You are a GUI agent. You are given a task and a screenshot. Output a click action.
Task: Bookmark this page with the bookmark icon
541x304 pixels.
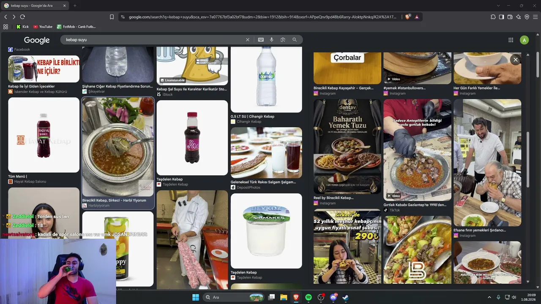pos(112,17)
